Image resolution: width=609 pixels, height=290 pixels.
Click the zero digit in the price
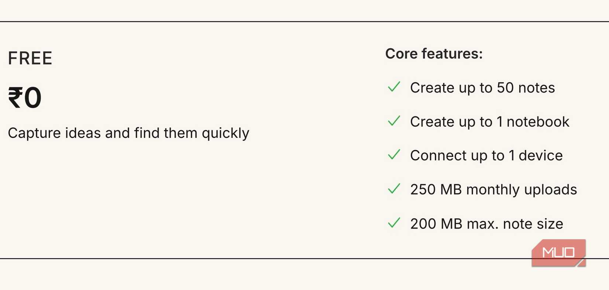click(x=33, y=98)
